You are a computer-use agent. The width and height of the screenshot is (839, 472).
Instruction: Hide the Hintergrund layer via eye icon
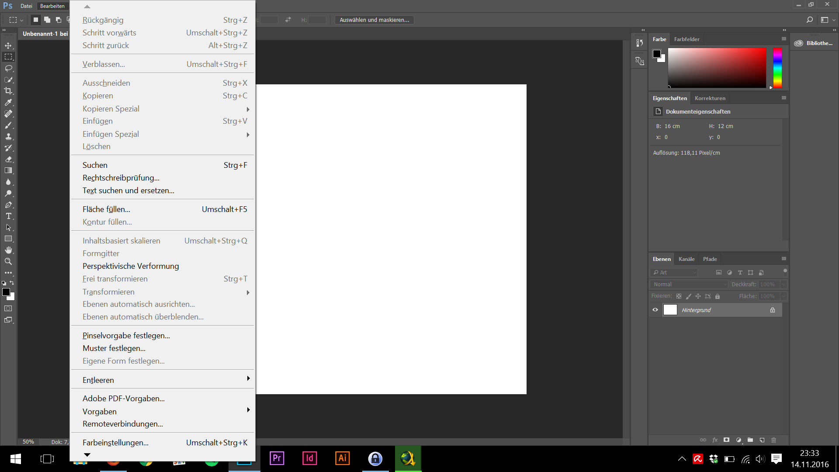coord(655,310)
